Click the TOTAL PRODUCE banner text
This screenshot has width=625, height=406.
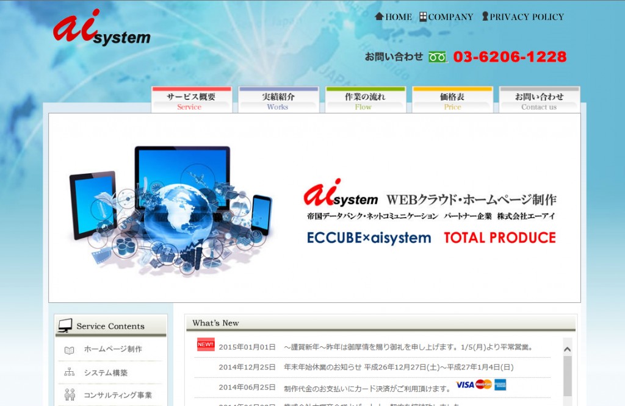click(500, 238)
